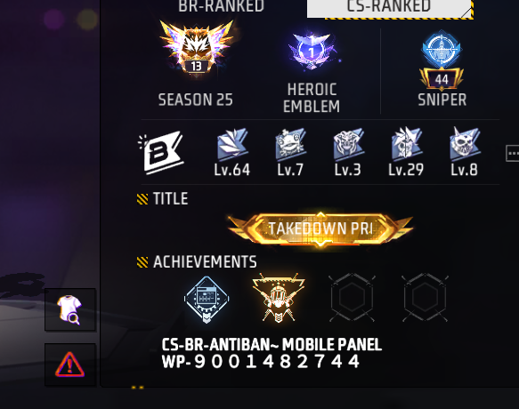Select the Heroic Emblem icon
519x409 pixels.
click(x=312, y=51)
